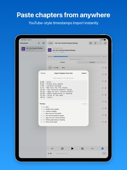Tap the link icon on the bottom-most chapter row
This screenshot has height=170, width=127.
click(103, 122)
